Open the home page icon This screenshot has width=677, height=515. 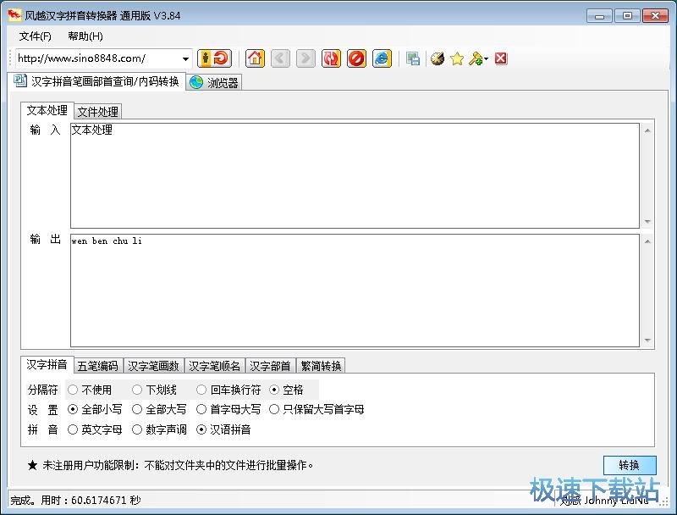255,58
